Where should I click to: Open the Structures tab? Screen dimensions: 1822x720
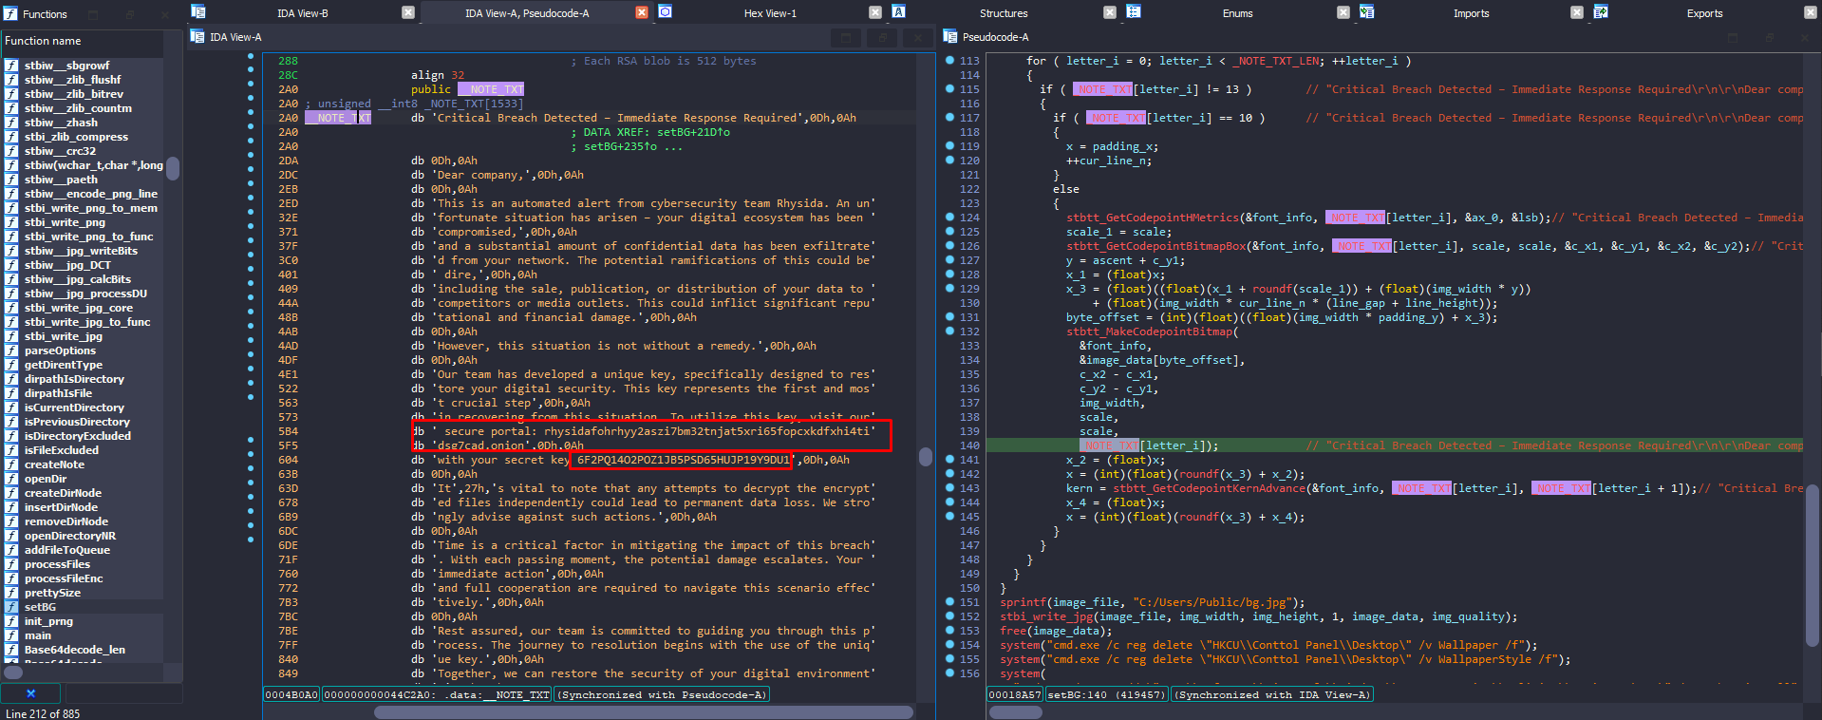[x=1004, y=13]
